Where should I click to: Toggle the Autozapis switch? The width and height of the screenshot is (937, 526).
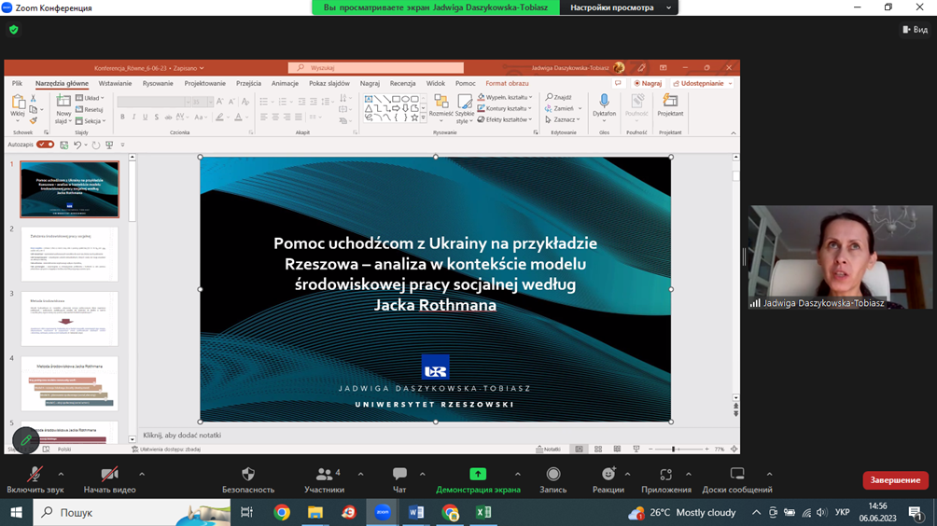[45, 145]
